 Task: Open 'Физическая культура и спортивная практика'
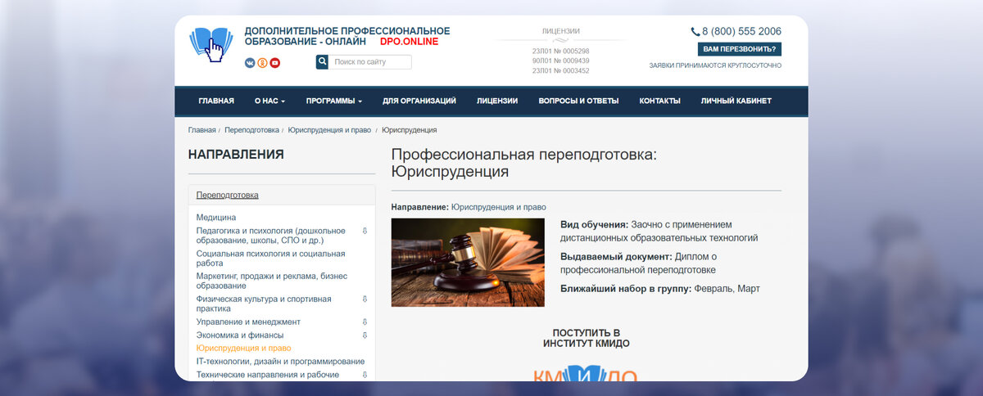[264, 304]
